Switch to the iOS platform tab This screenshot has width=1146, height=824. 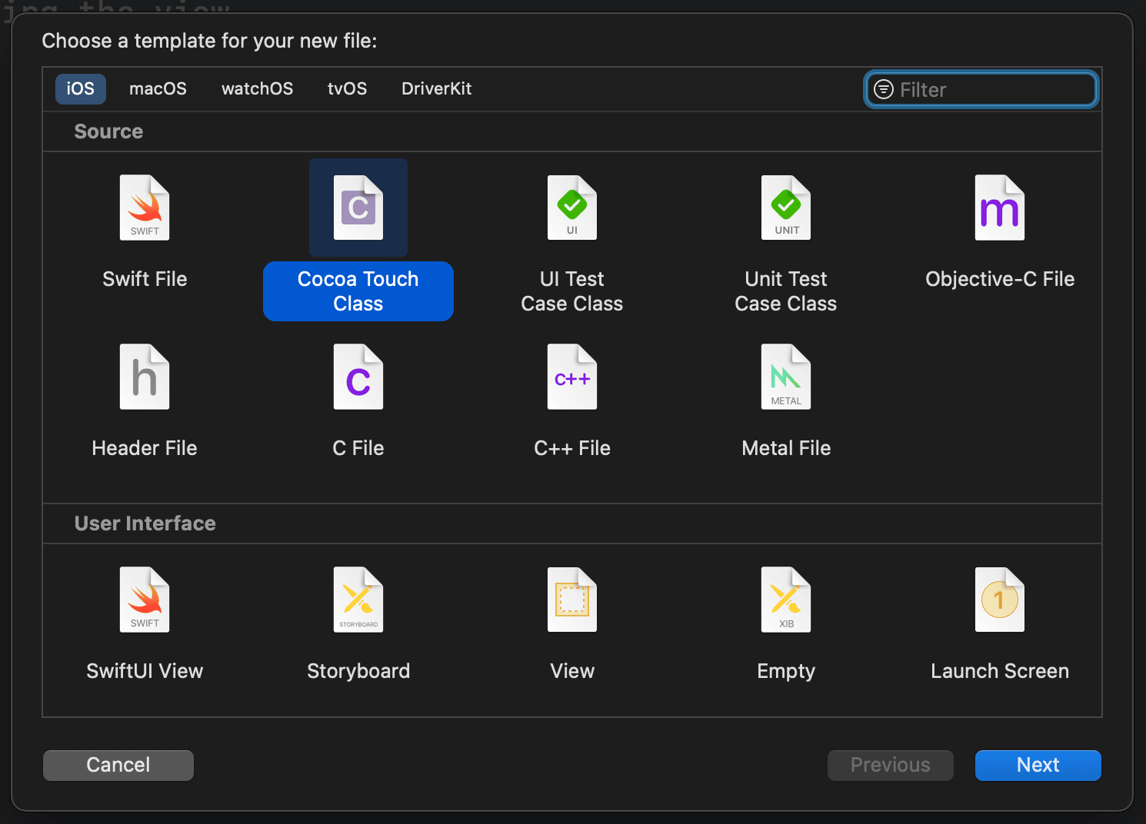[x=81, y=88]
